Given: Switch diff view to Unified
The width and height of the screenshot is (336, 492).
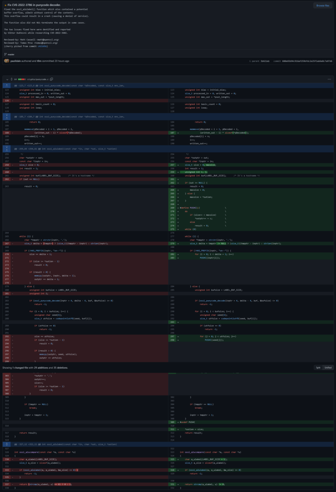Looking at the screenshot, I should click(328, 368).
